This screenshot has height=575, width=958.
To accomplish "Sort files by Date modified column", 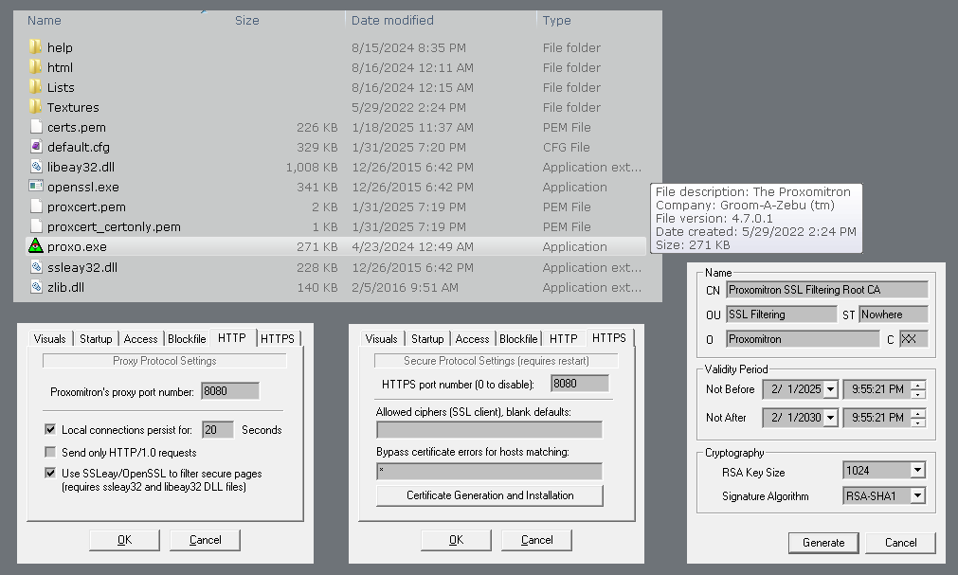I will tap(392, 20).
